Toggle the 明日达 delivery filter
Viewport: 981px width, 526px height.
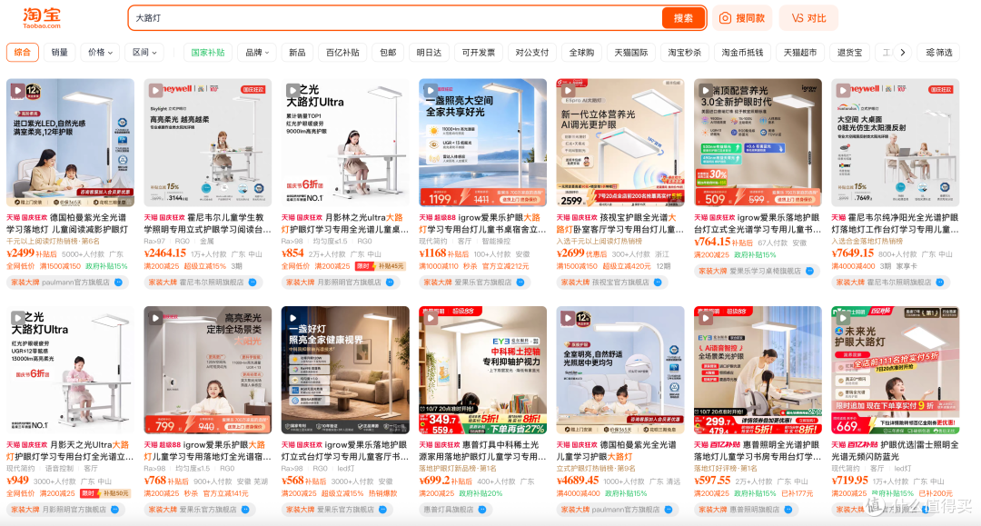click(x=429, y=53)
